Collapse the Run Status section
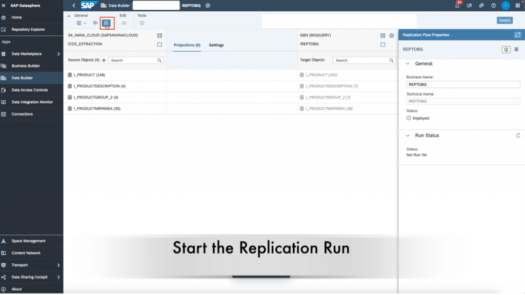This screenshot has height=295, width=525. click(408, 135)
